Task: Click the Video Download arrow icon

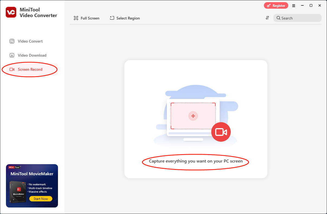Action: (x=12, y=55)
